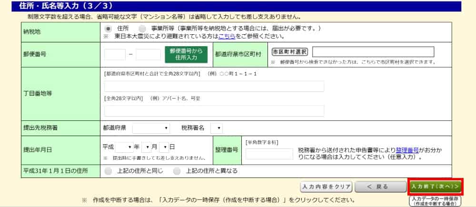Open the こちら link about 東日本大震災

tap(227, 36)
